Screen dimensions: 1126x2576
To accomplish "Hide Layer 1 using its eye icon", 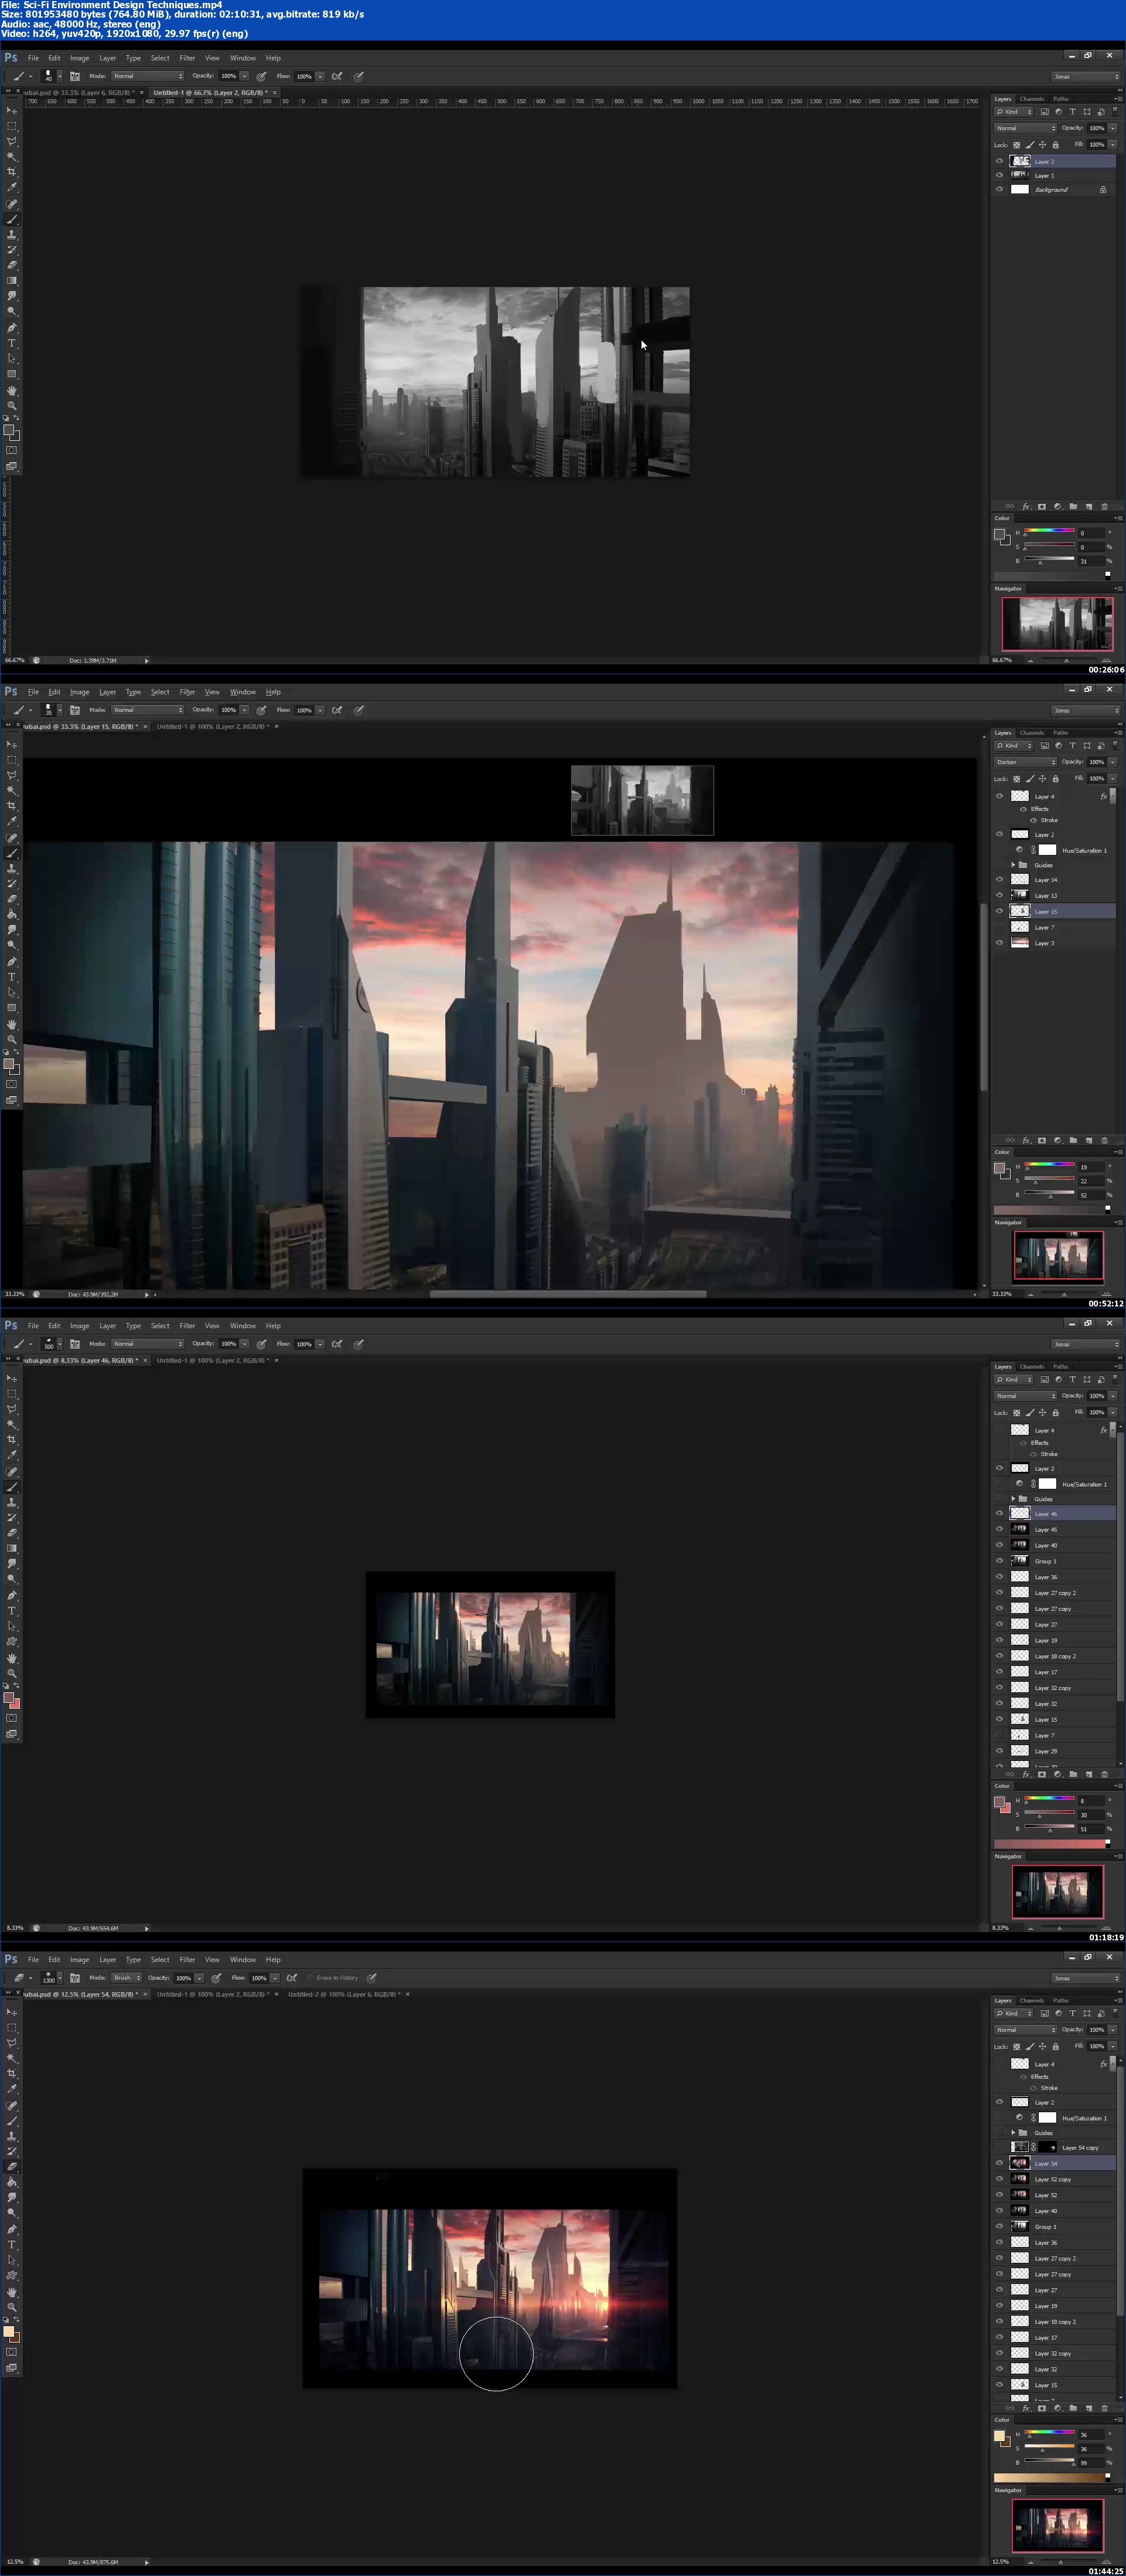I will [x=999, y=175].
